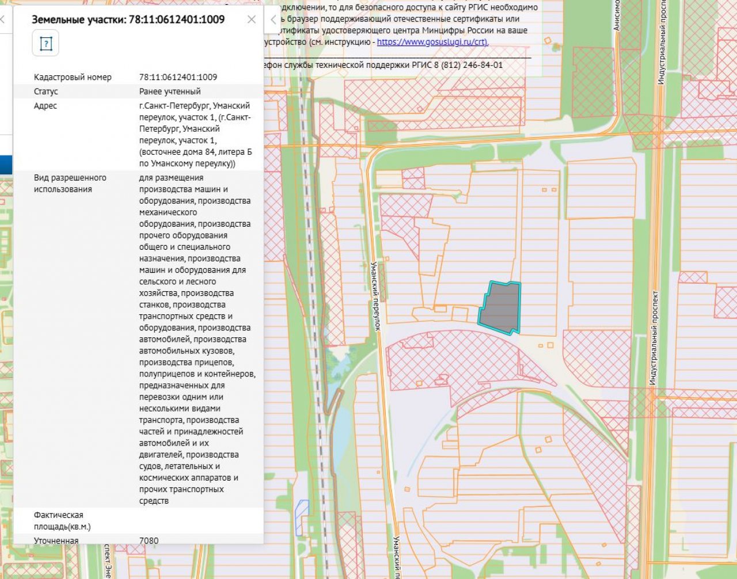
Task: Click the address text for Уманский переулок, участок 1
Action: coord(195,134)
